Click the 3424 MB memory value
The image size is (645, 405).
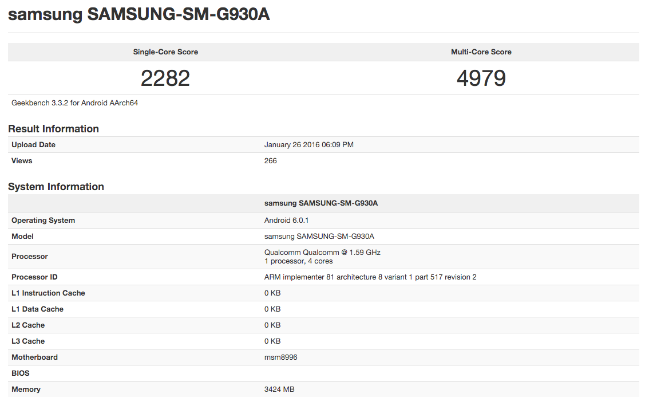coord(279,390)
